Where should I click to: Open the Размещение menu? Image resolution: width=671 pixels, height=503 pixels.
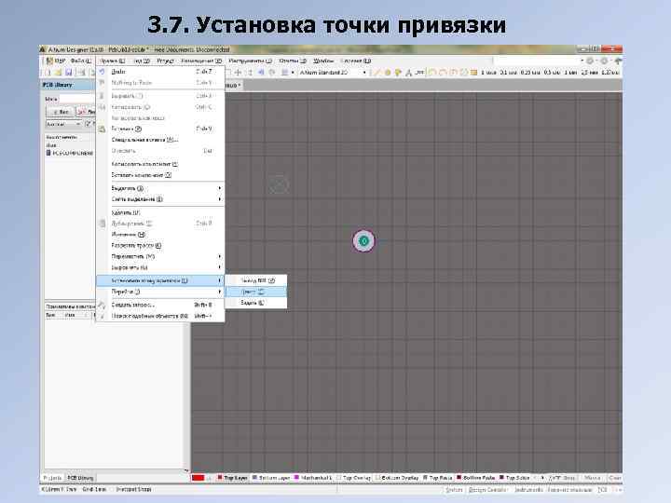tap(201, 61)
